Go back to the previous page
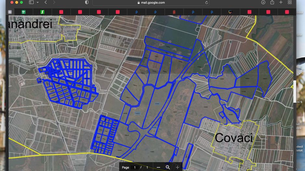The image size is (305, 171). coord(46,2)
